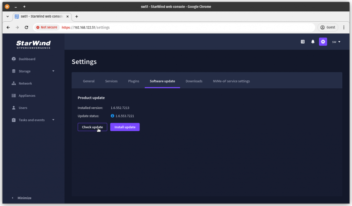Switch to the General tab
Screen dimensions: 352x206
89,81
